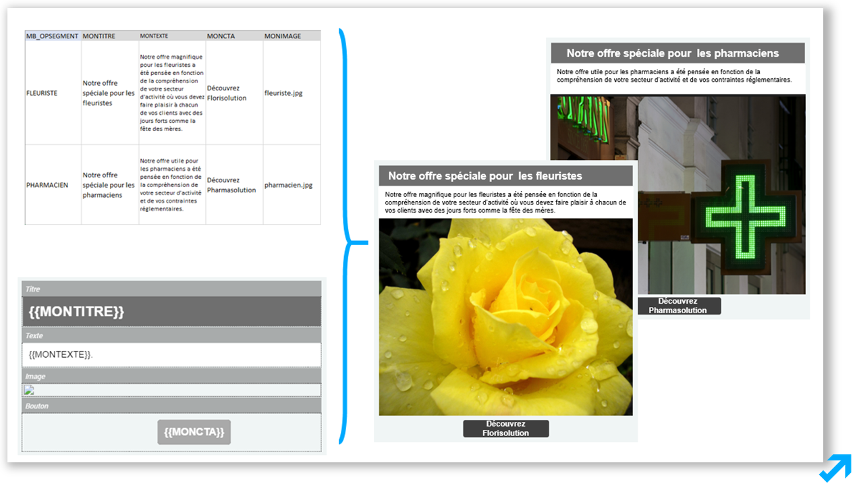Screen dimensions: 857x490
Task: Click the green pharmacy cross image
Action: [678, 194]
